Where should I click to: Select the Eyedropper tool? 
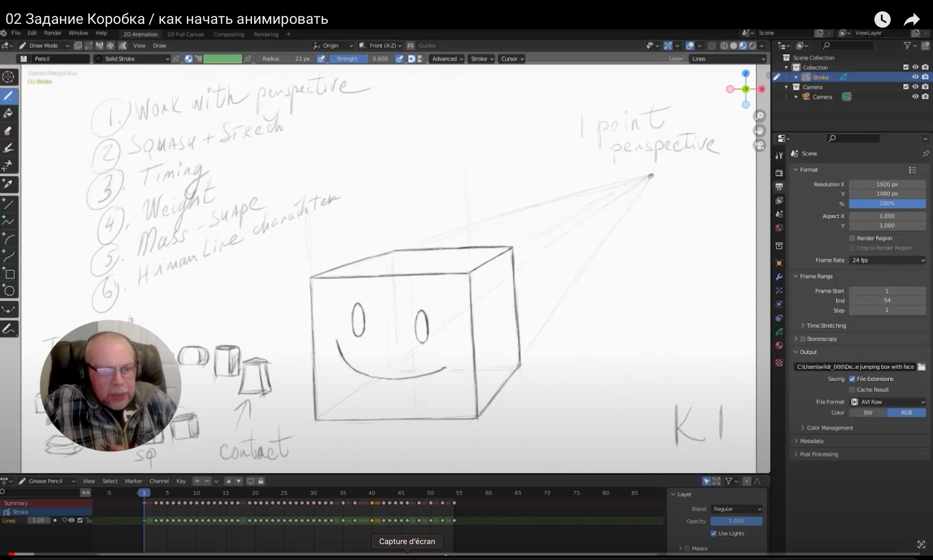coord(8,184)
